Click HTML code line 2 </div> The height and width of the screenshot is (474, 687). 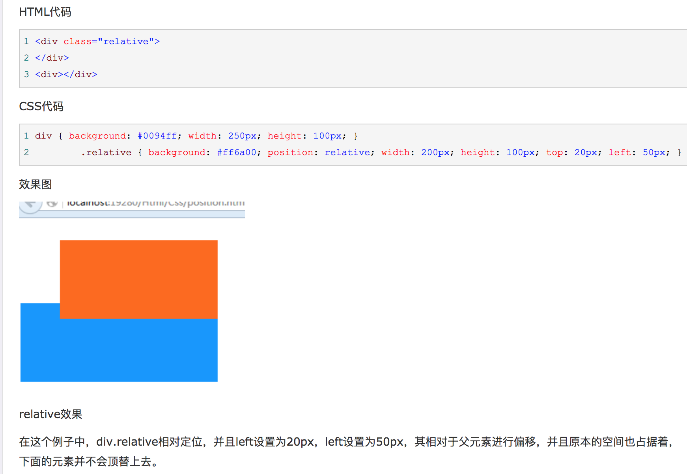click(x=52, y=58)
